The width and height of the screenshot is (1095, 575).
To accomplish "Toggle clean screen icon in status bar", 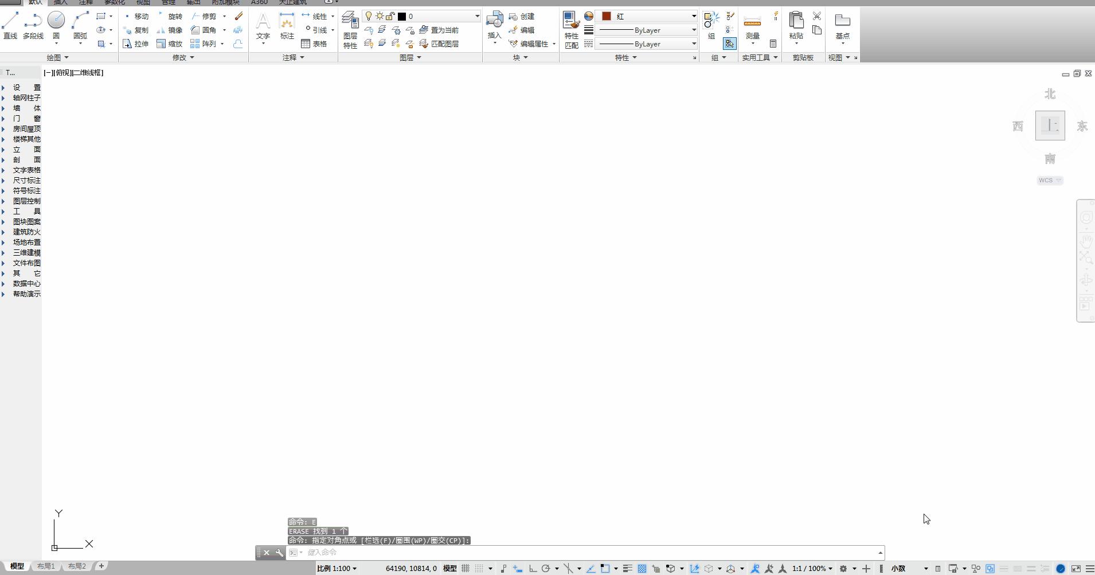I will (1076, 569).
